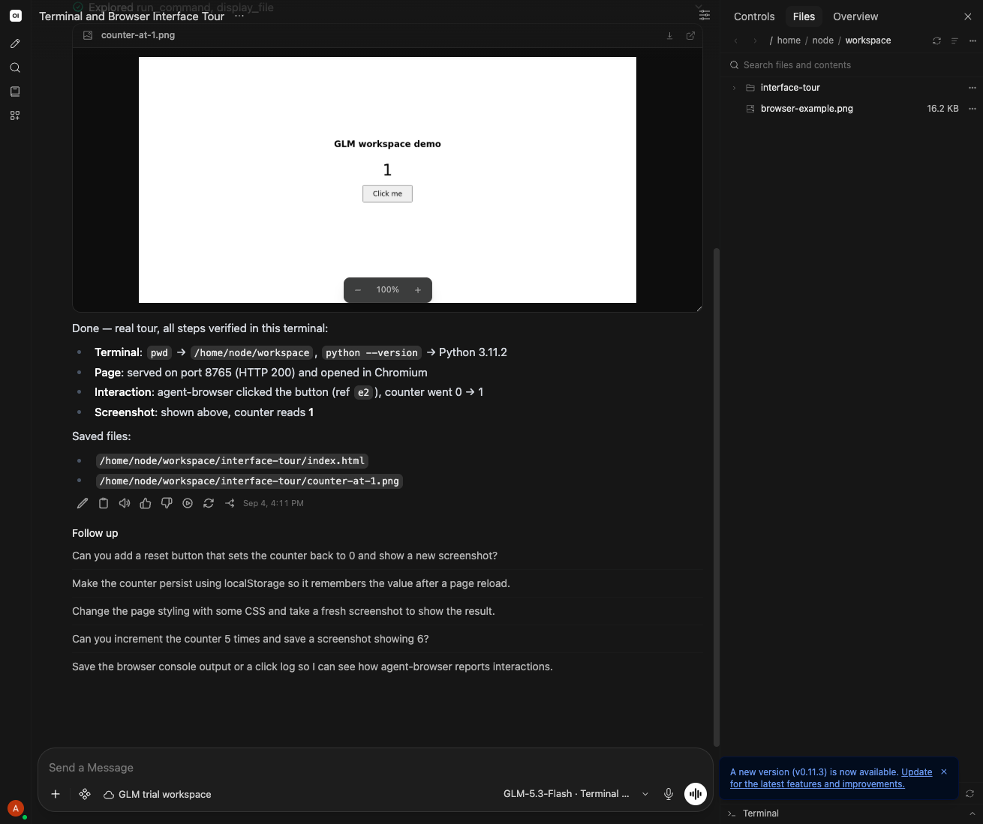This screenshot has height=824, width=983.
Task: Click the Update link in version notice
Action: click(916, 772)
